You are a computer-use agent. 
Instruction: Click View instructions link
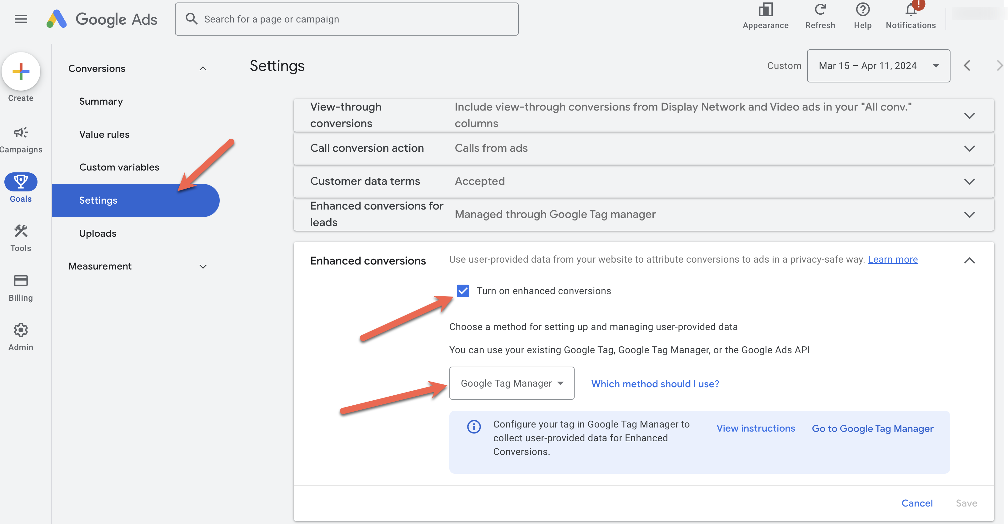(756, 428)
